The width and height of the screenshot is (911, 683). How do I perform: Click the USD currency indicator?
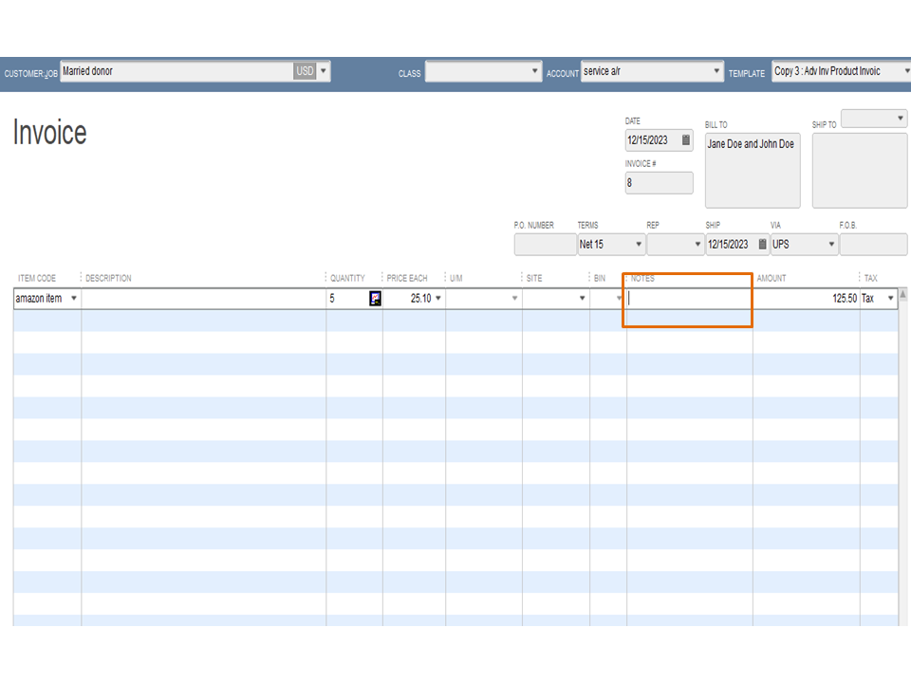point(305,71)
